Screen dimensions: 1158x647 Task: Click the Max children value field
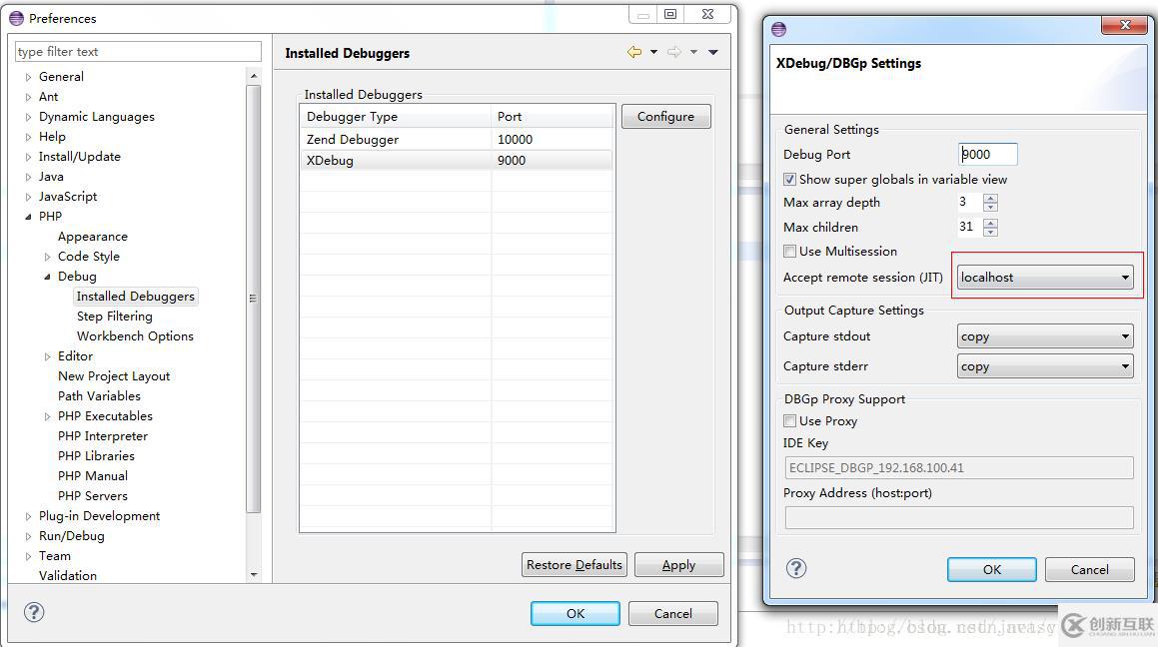[970, 227]
